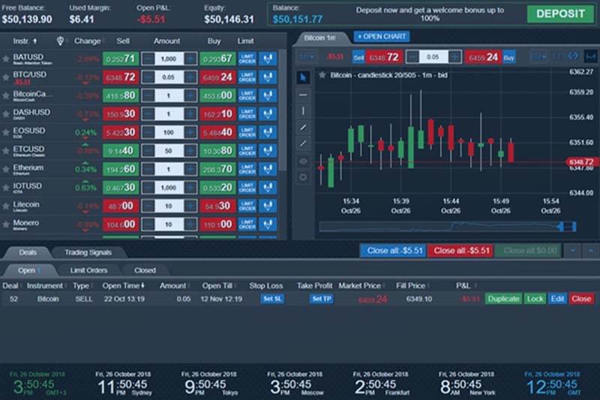Click the Lock button for the Bitcoin deal
600x400 pixels.
(535, 299)
